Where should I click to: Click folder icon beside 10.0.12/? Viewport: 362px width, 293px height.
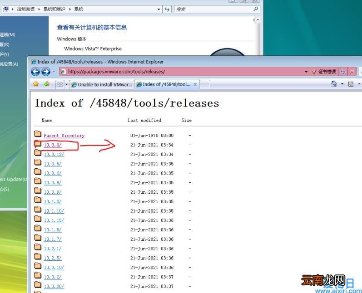coord(38,153)
